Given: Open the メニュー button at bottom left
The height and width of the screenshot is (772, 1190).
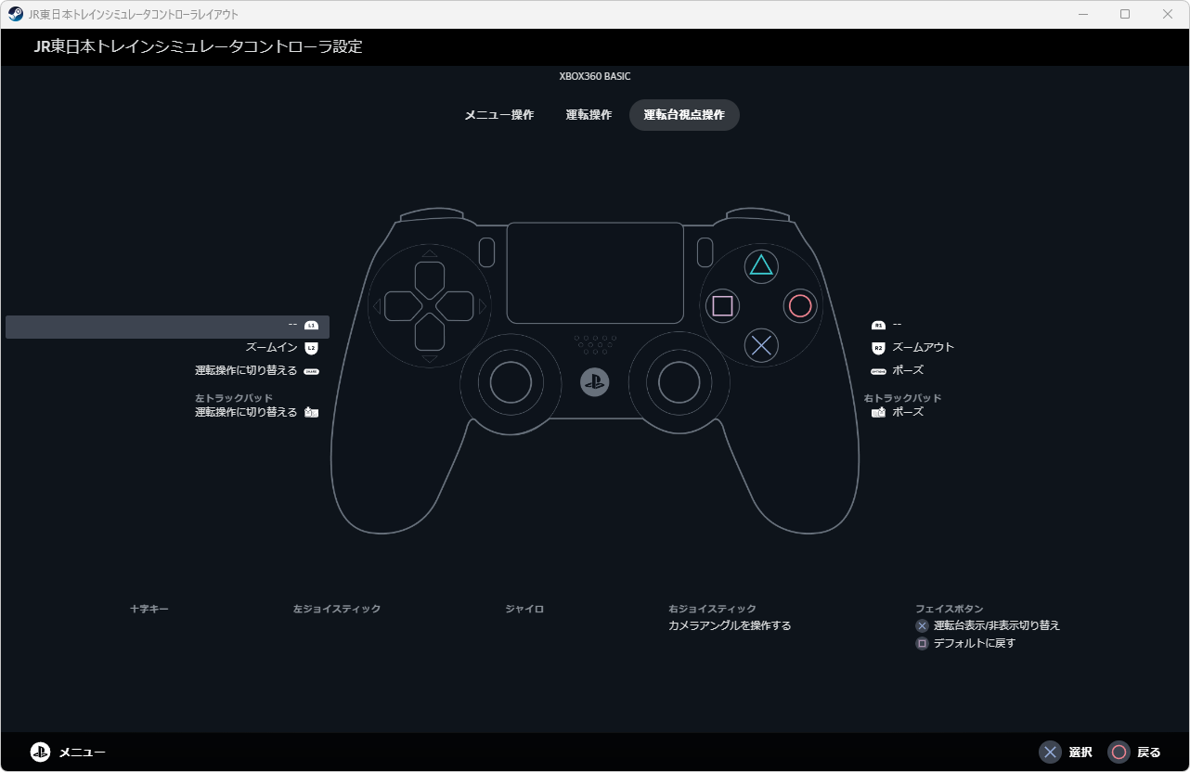Looking at the screenshot, I should pyautogui.click(x=69, y=753).
